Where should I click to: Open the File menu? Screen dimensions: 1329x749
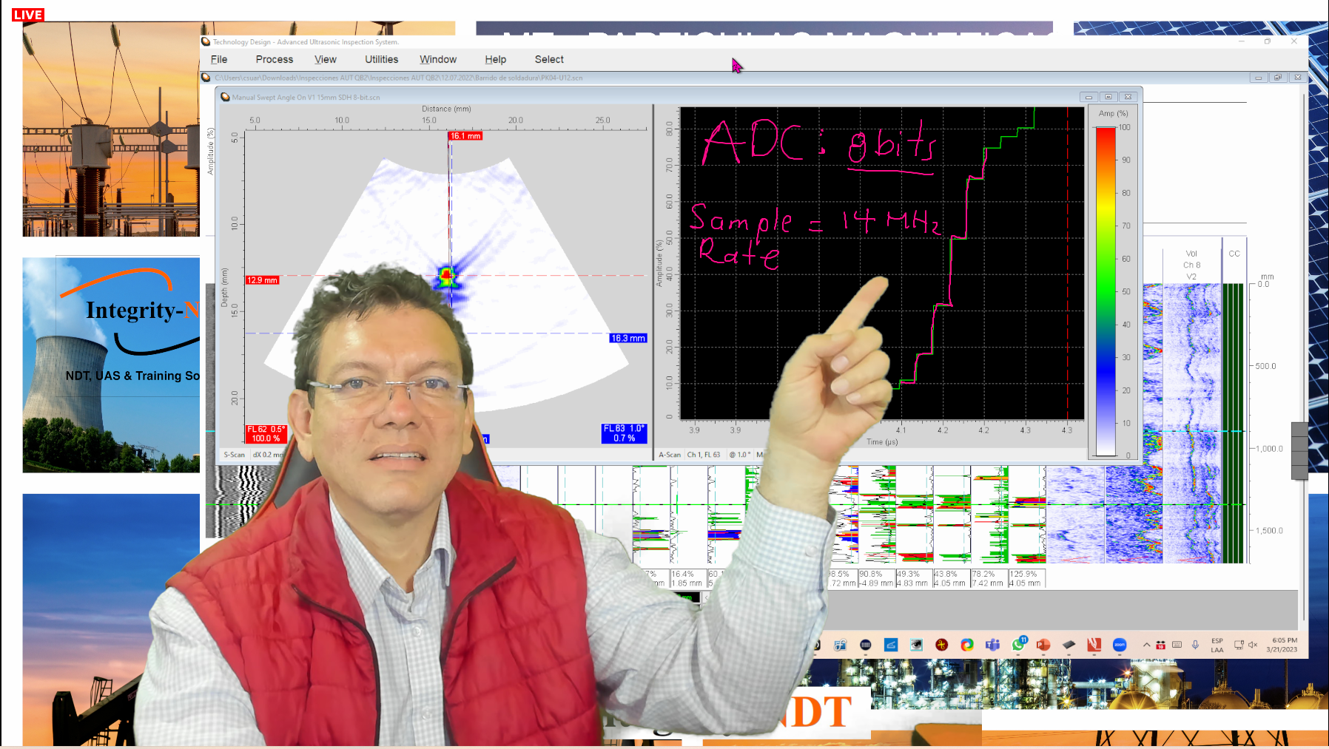[219, 59]
